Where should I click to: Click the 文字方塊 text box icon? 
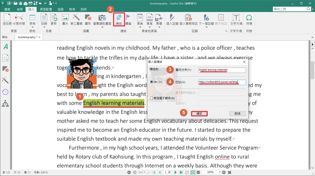pos(236,18)
